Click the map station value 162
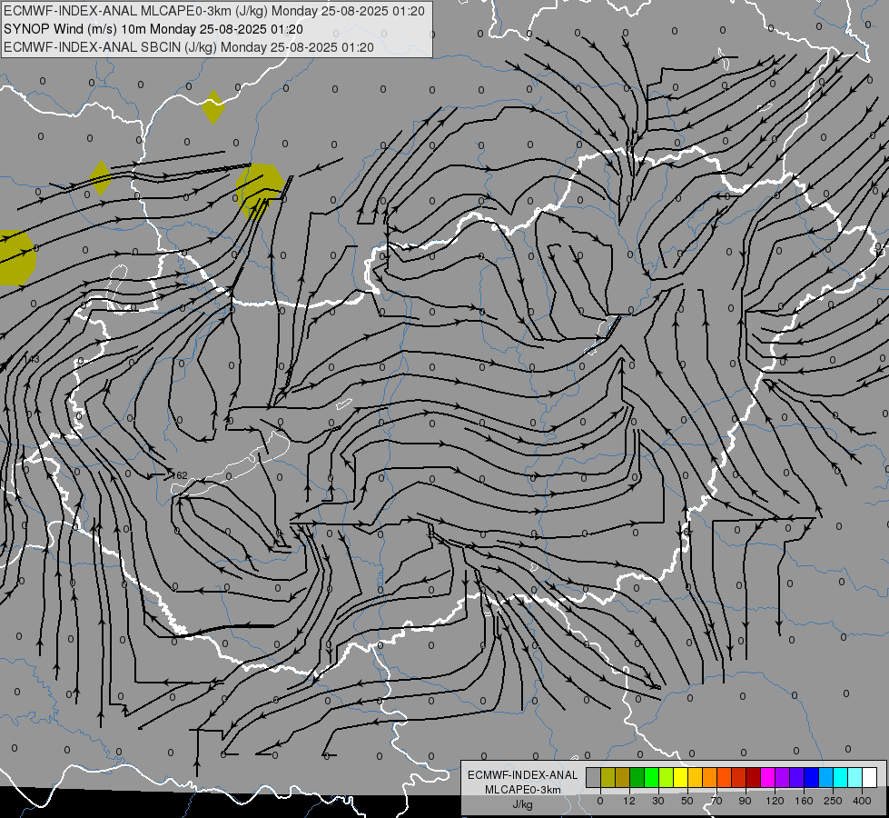This screenshot has width=889, height=818. tap(179, 475)
